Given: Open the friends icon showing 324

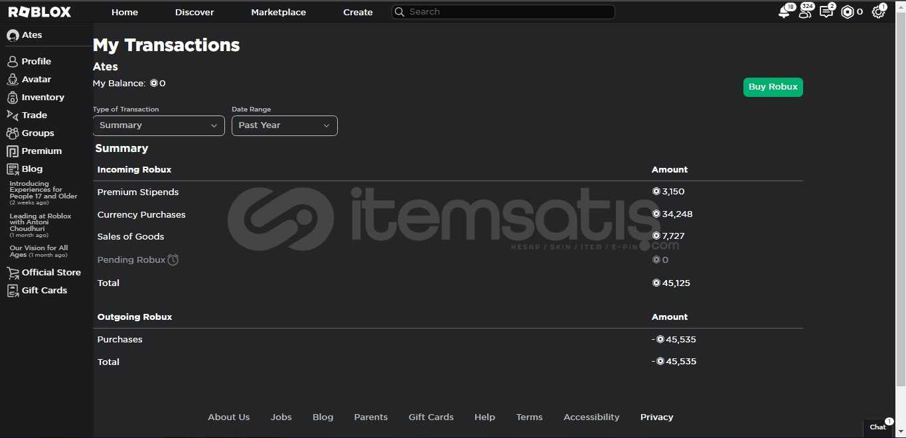Looking at the screenshot, I should [x=805, y=12].
